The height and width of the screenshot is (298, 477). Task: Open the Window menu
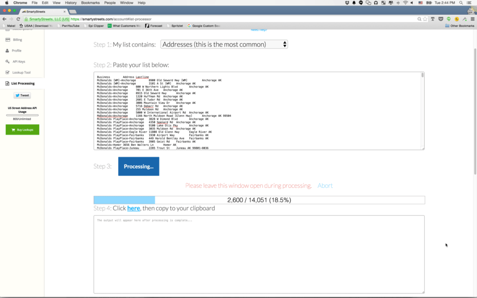click(x=127, y=3)
